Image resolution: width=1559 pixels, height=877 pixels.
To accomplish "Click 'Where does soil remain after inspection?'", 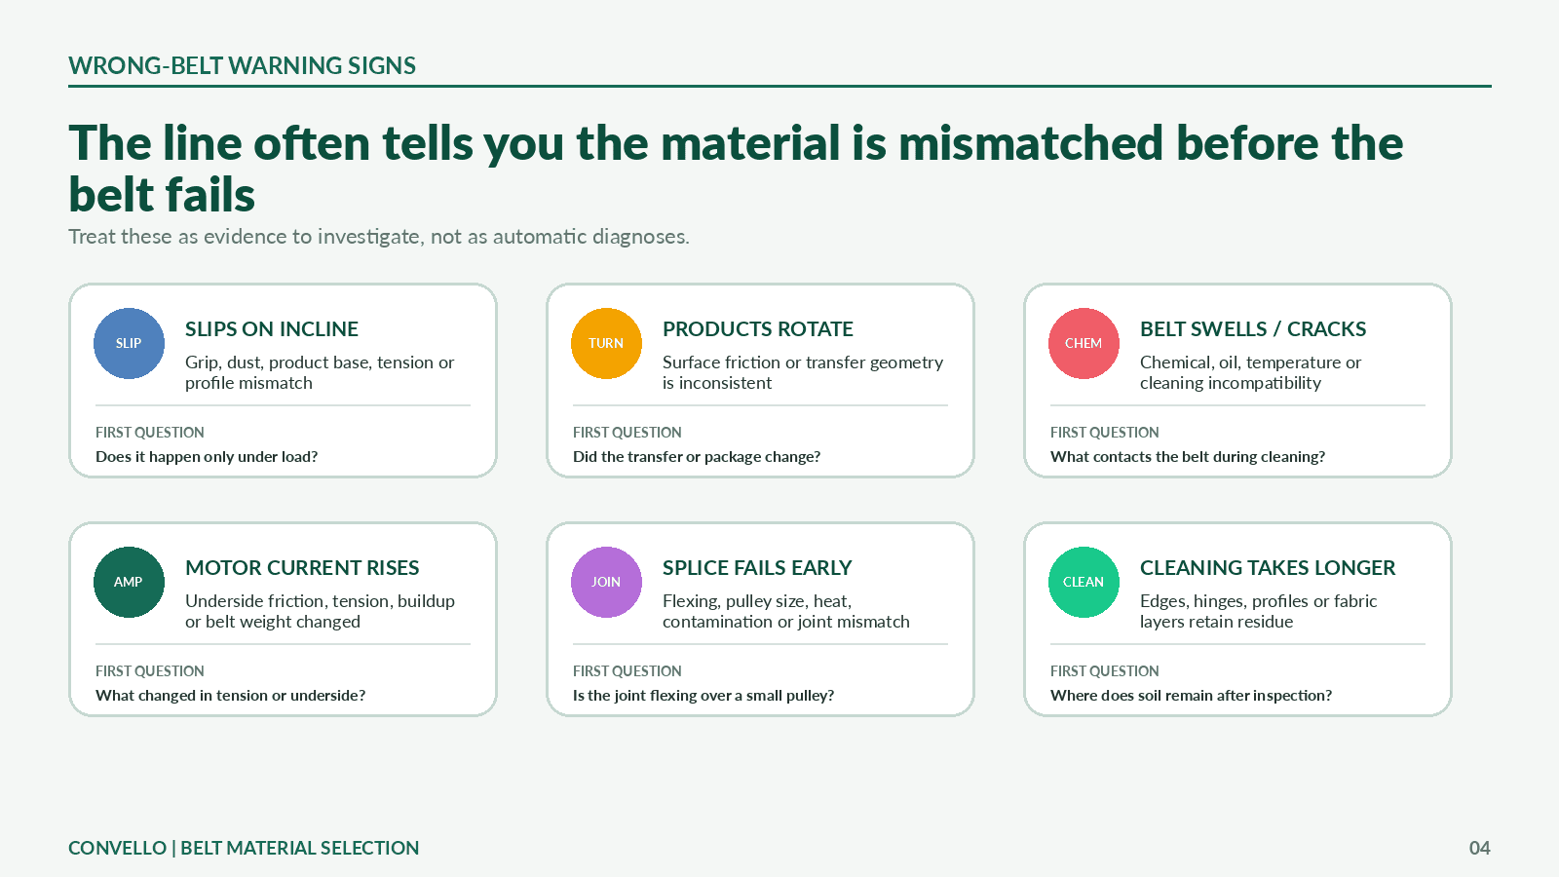I will coord(1191,695).
